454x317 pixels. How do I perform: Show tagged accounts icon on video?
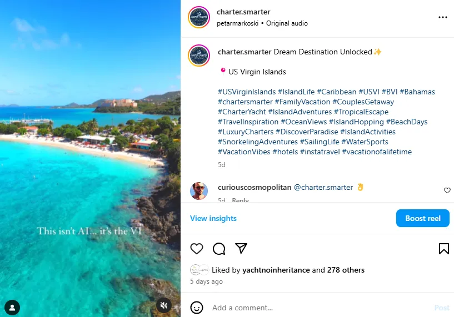click(x=12, y=307)
